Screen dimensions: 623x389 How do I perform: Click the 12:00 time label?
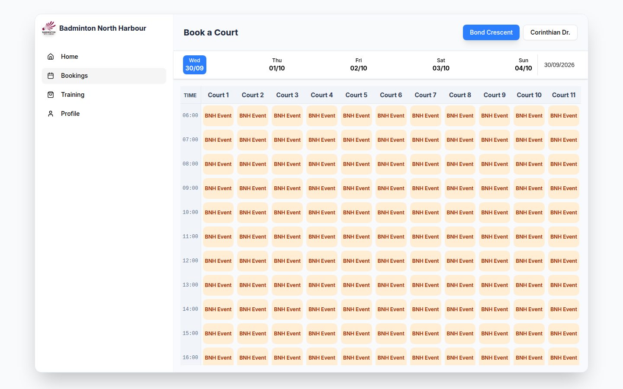190,261
